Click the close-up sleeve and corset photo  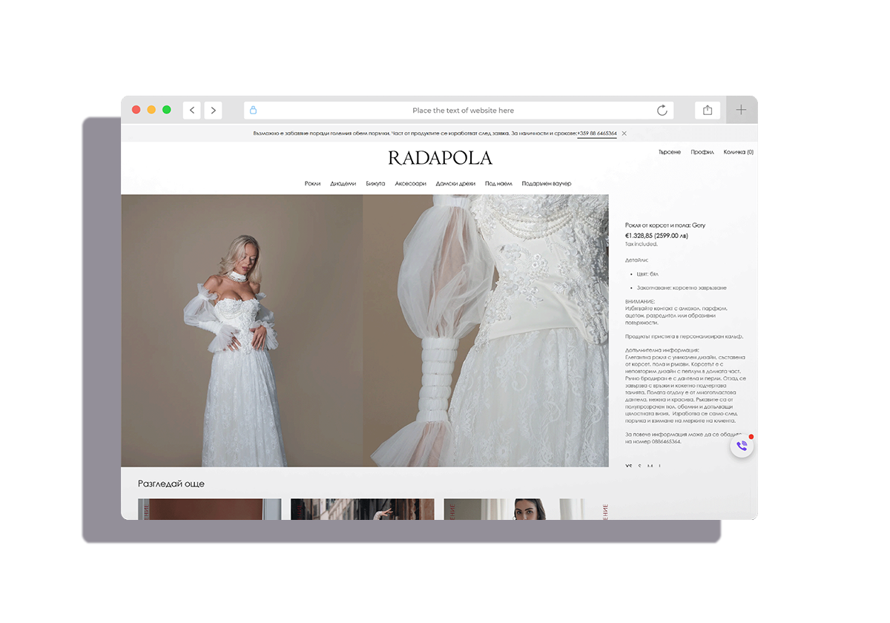[486, 331]
